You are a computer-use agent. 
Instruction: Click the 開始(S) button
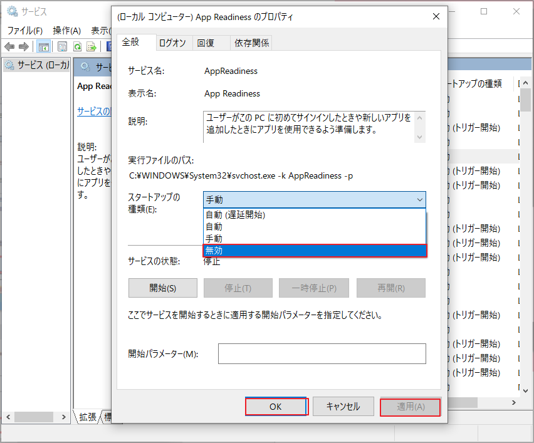pyautogui.click(x=163, y=288)
